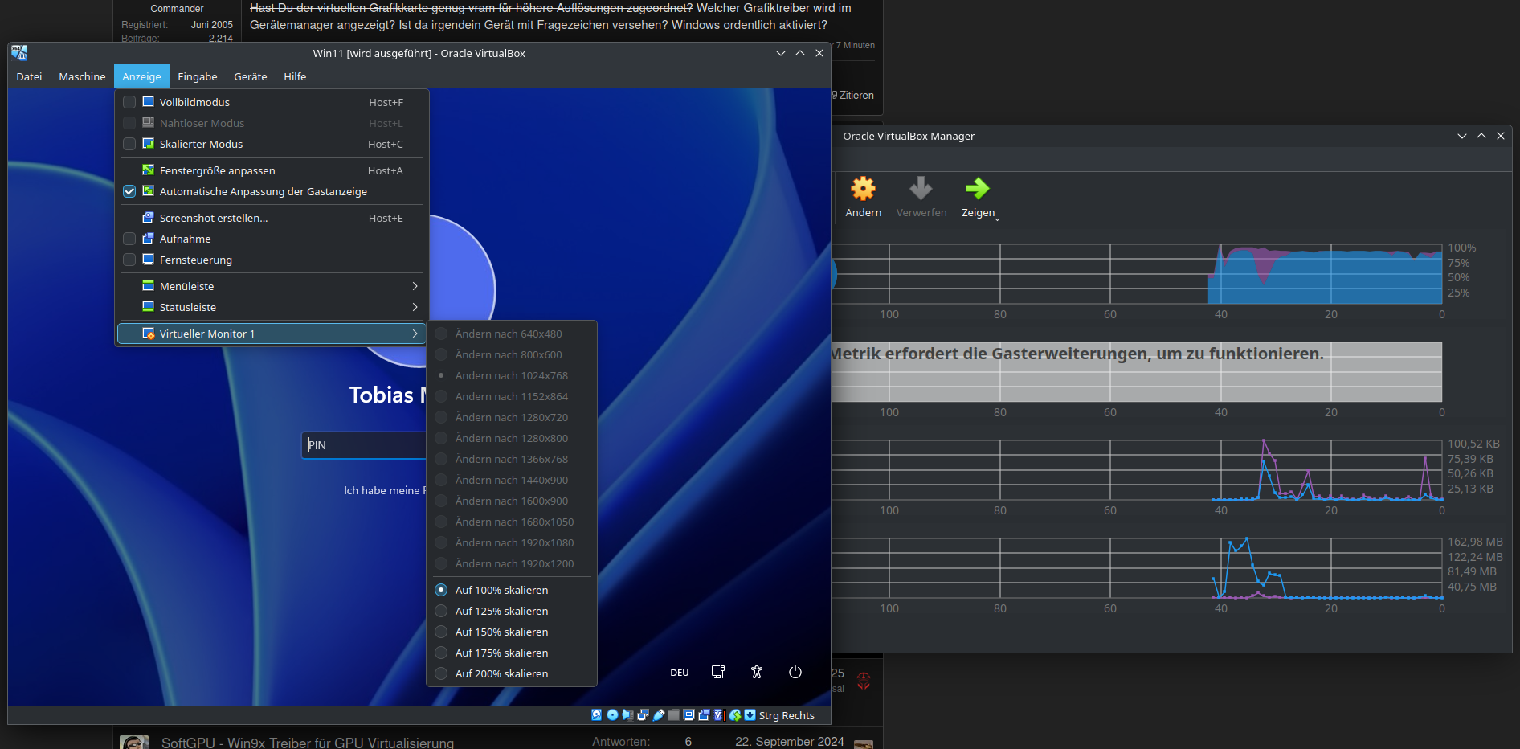Select Auf 200% skalieren
This screenshot has width=1520, height=749.
512,673
